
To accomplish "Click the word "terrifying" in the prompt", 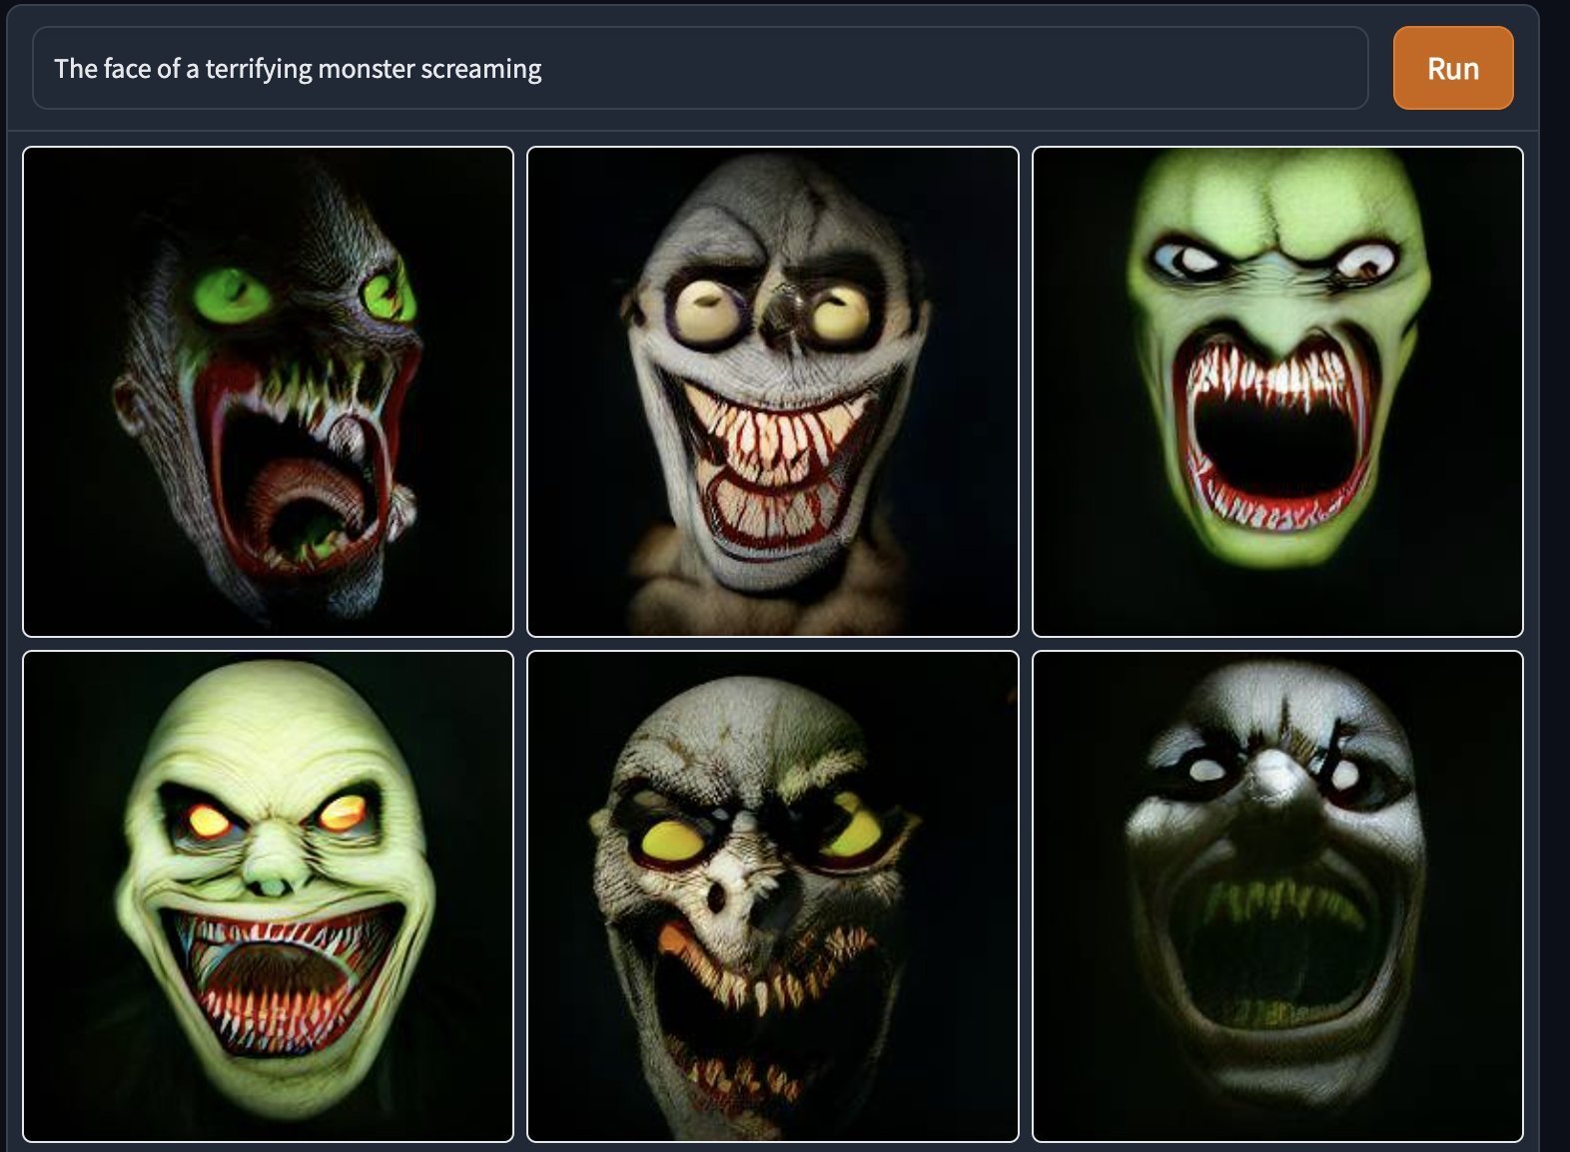I will [x=259, y=69].
